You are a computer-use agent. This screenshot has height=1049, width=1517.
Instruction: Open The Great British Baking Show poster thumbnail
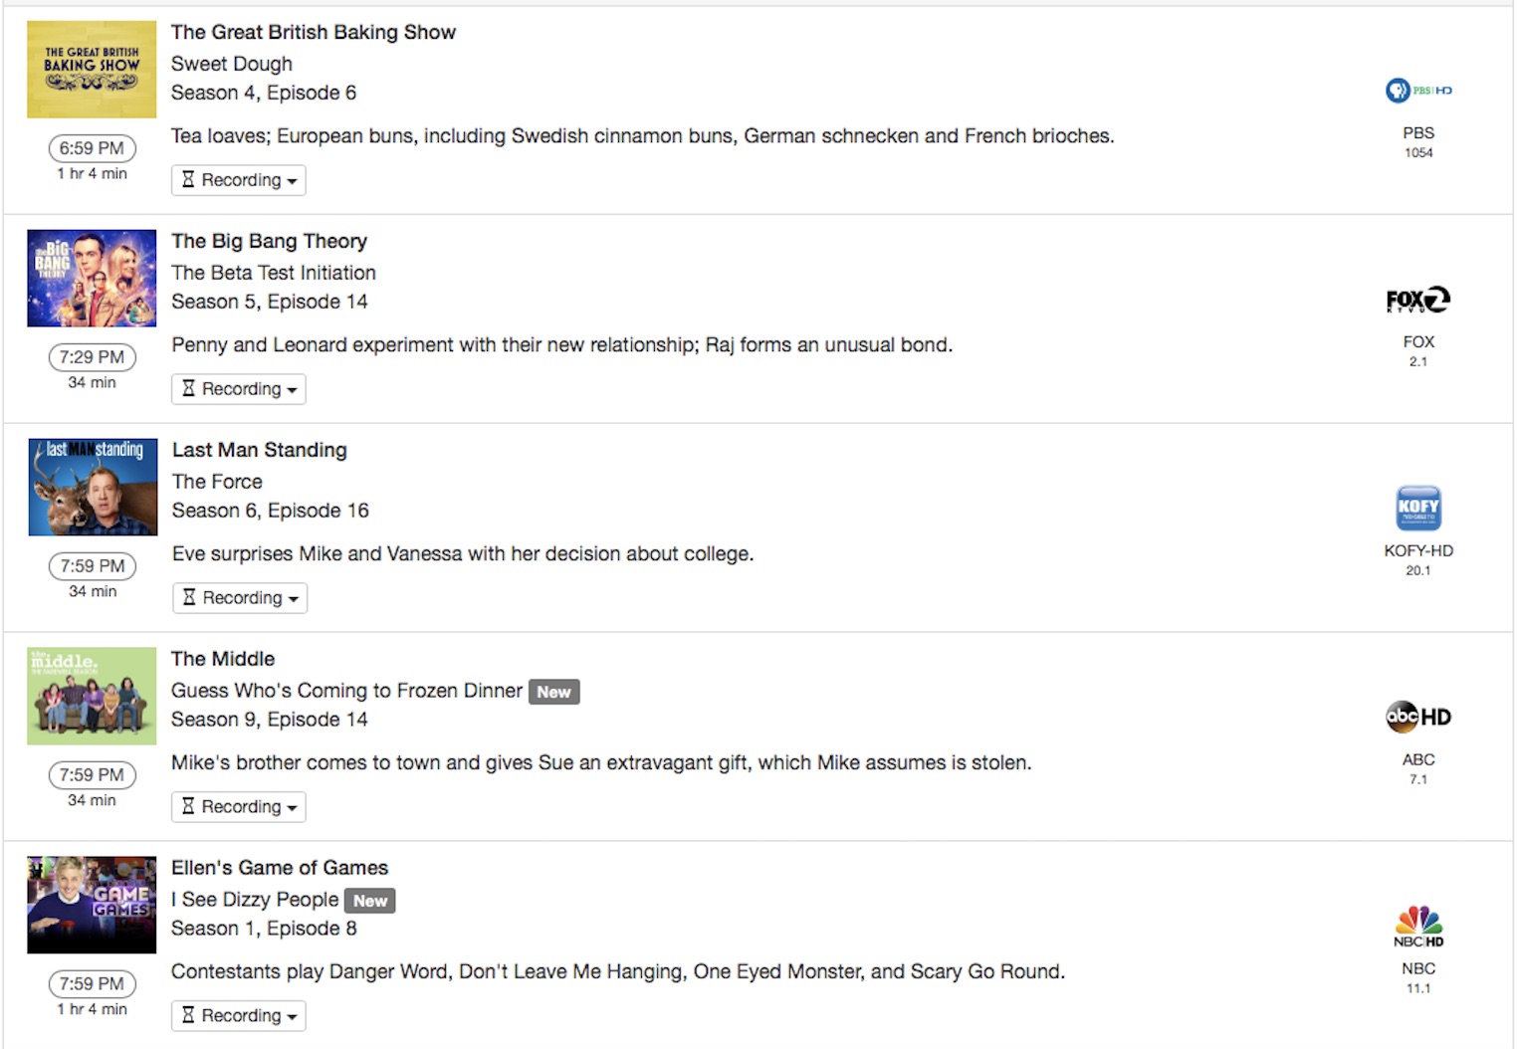point(92,70)
